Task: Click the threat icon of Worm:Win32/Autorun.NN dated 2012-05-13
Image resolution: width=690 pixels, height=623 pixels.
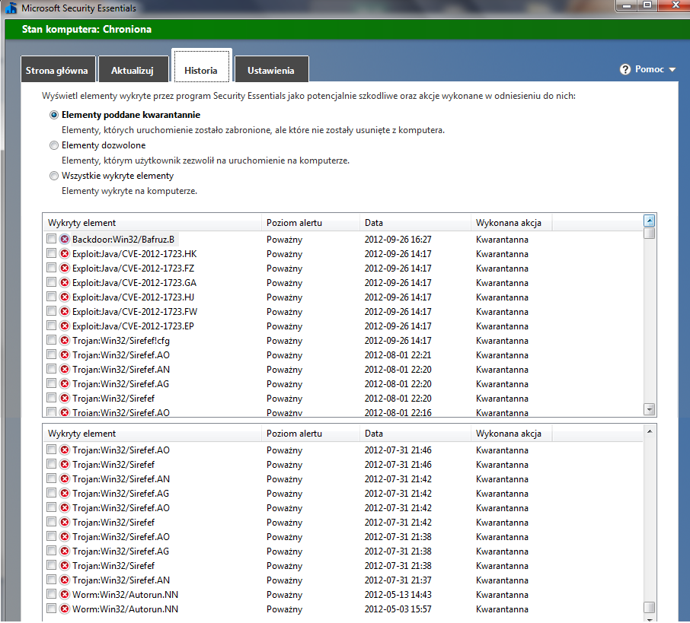Action: 65,594
